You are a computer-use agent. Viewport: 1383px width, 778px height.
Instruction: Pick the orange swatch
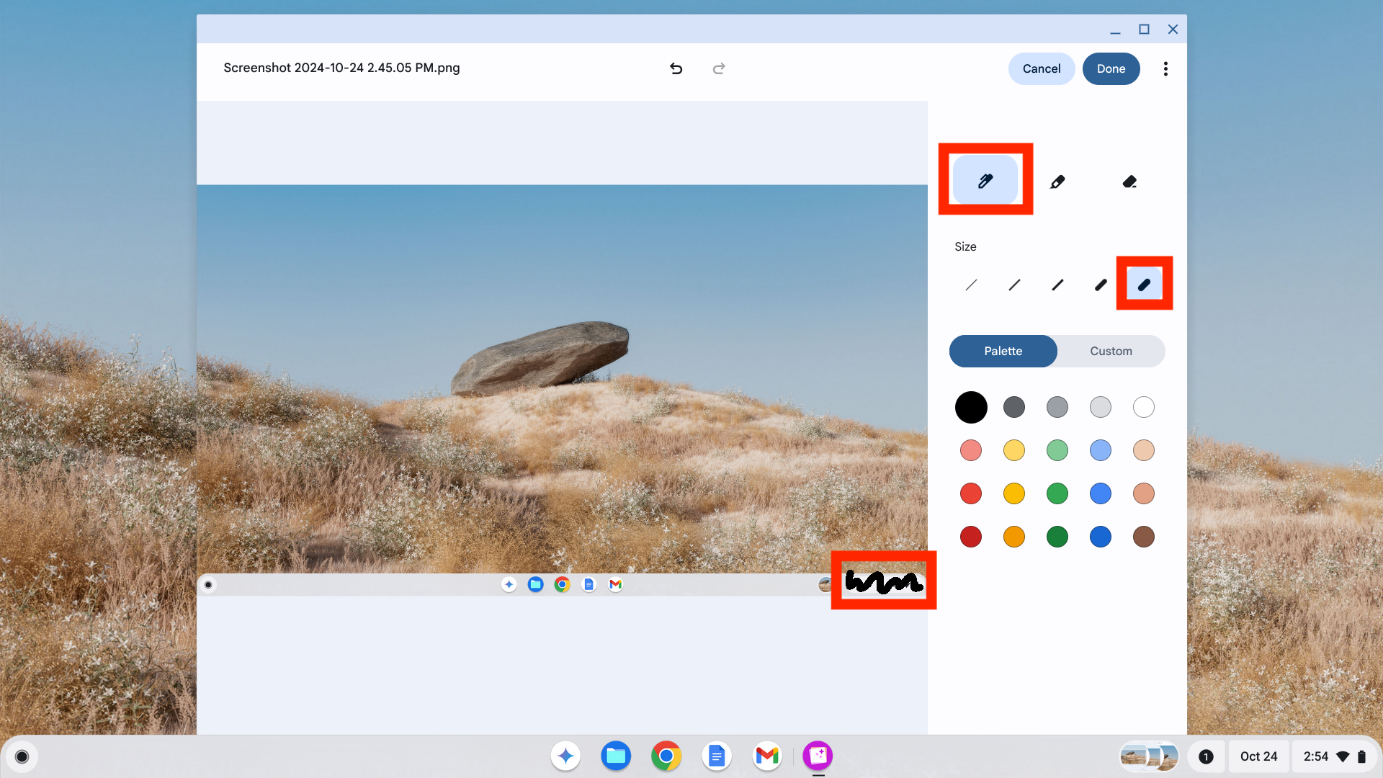tap(1014, 537)
